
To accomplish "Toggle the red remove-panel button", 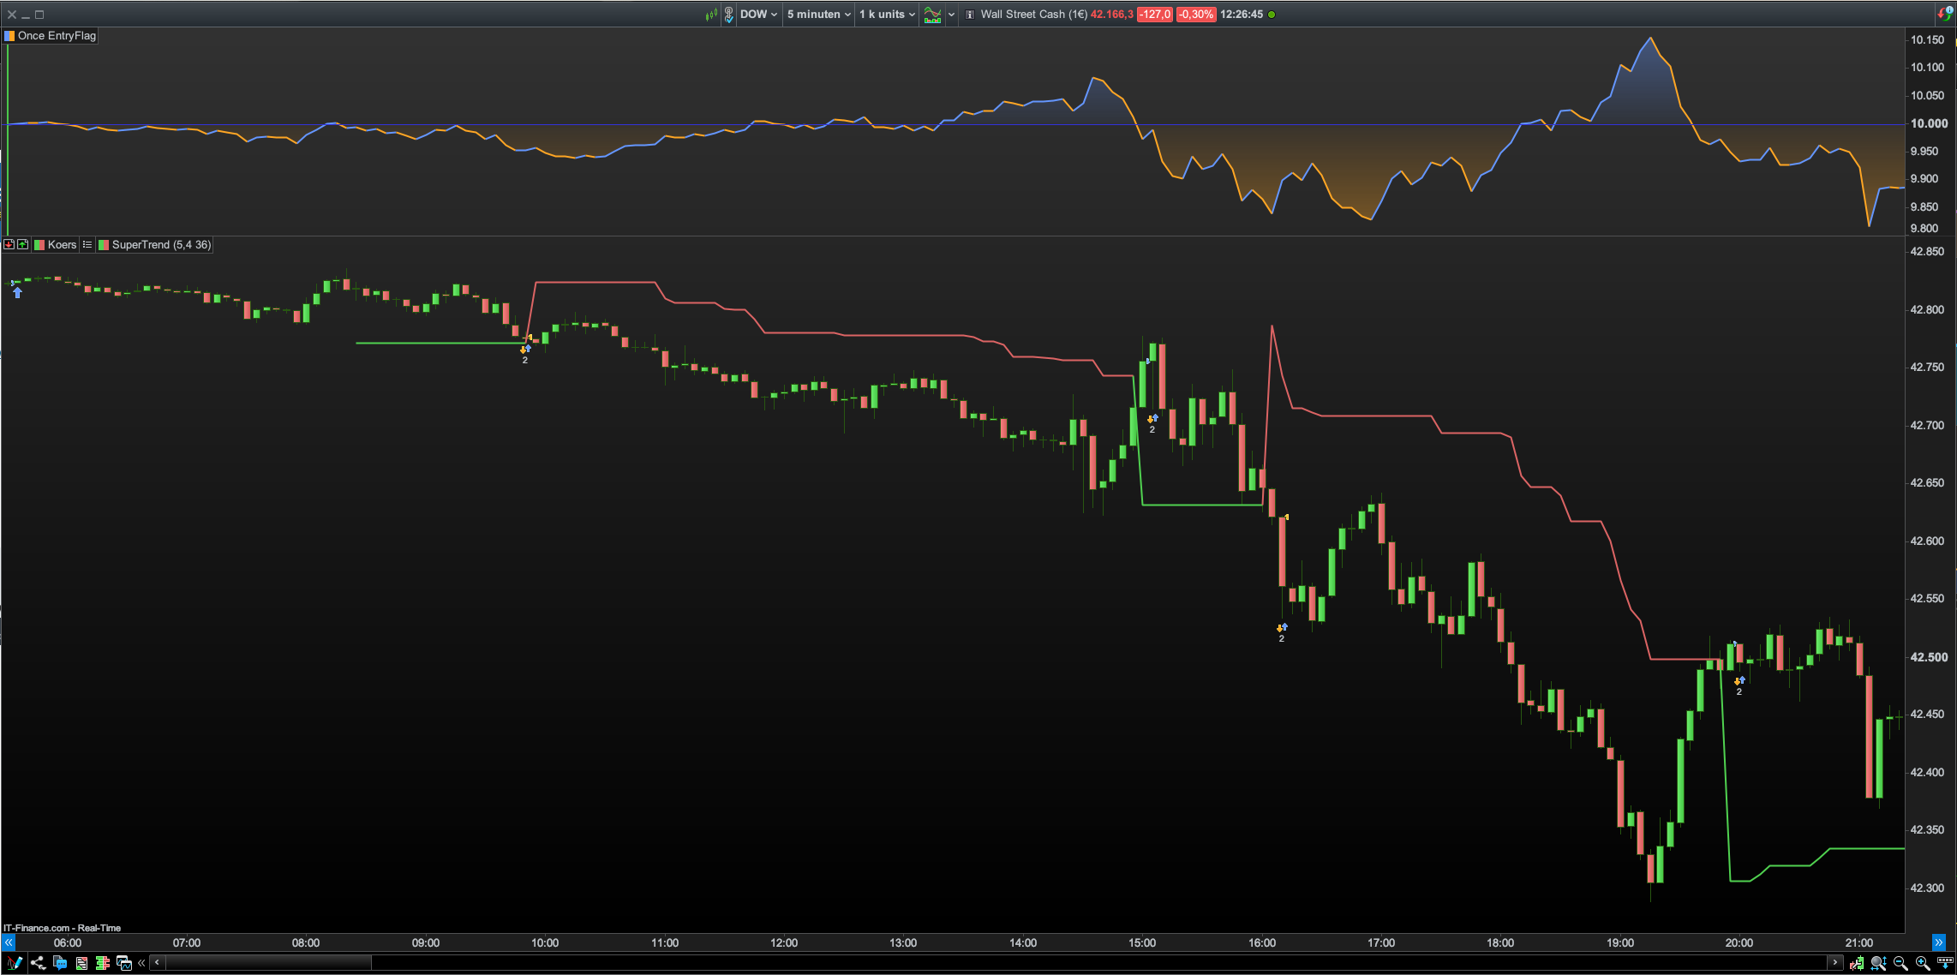I will point(9,245).
